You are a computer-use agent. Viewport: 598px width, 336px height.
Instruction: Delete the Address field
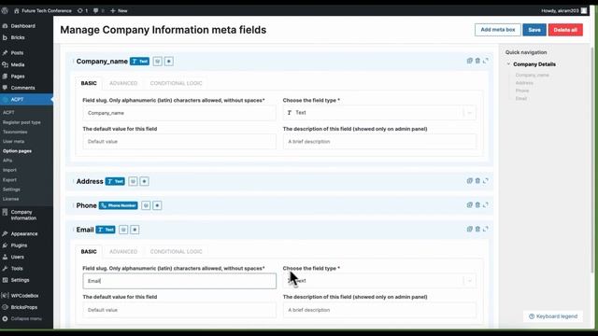click(477, 181)
